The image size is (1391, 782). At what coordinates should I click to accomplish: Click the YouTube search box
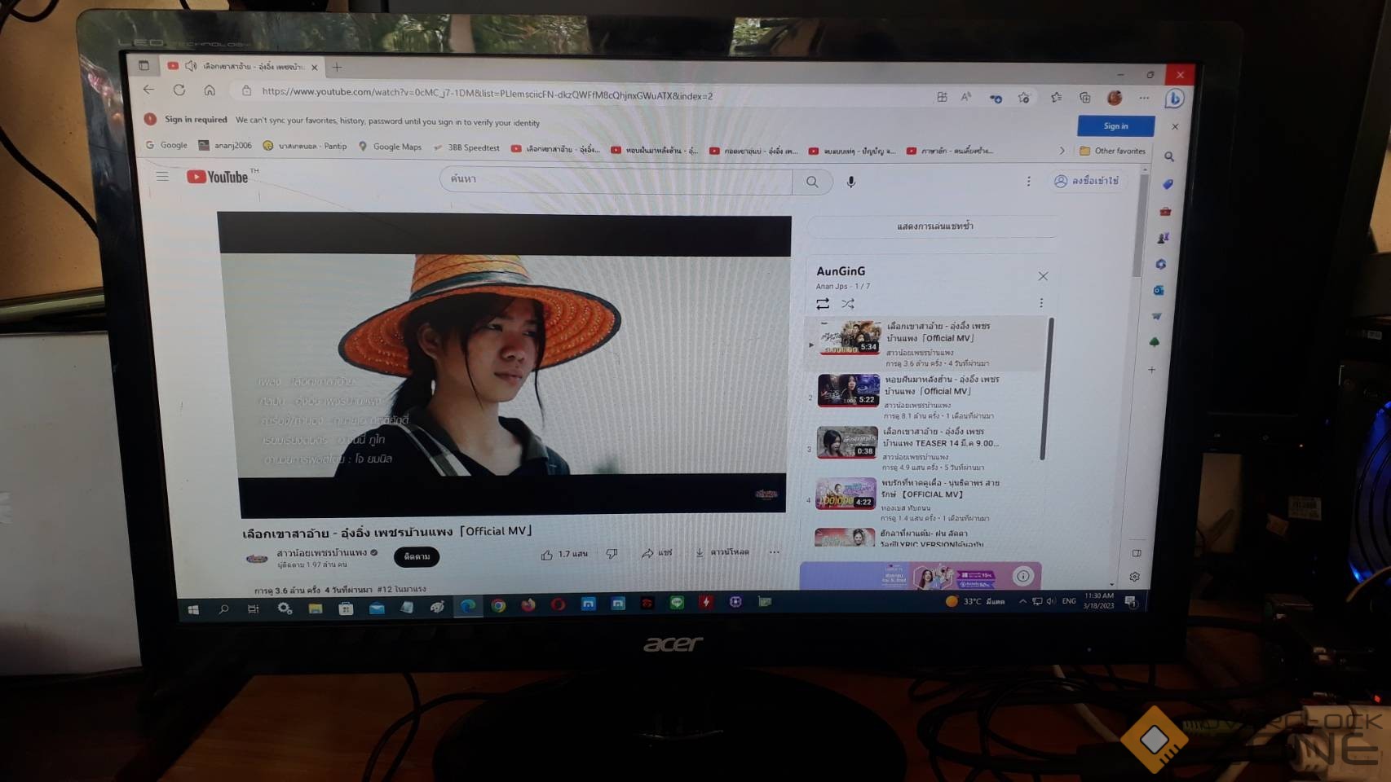pos(616,180)
